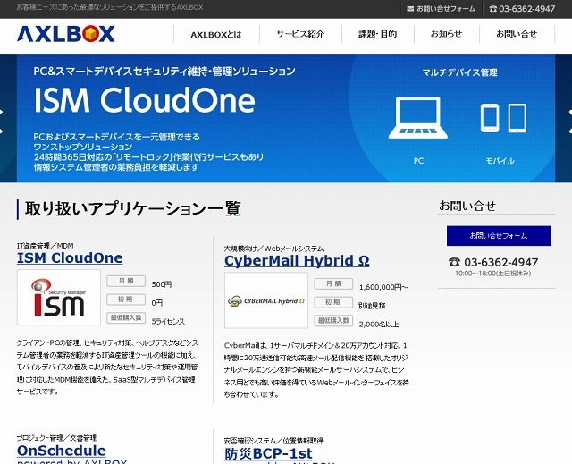Click the マルチデバイス管理 banner label
Image resolution: width=572 pixels, height=464 pixels.
tap(459, 72)
